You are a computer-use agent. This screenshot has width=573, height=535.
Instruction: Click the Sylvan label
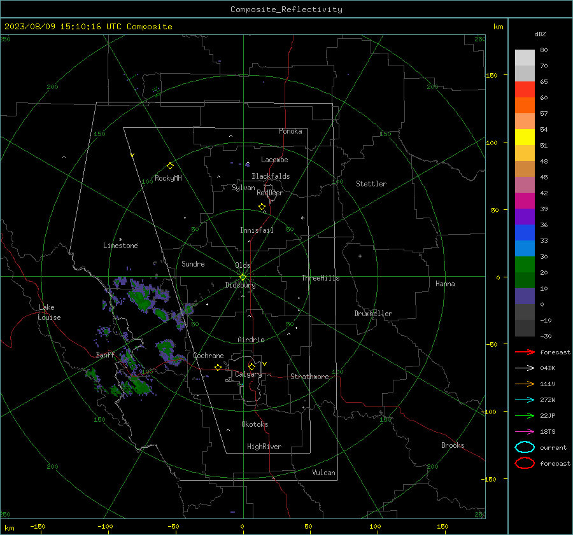tap(243, 188)
